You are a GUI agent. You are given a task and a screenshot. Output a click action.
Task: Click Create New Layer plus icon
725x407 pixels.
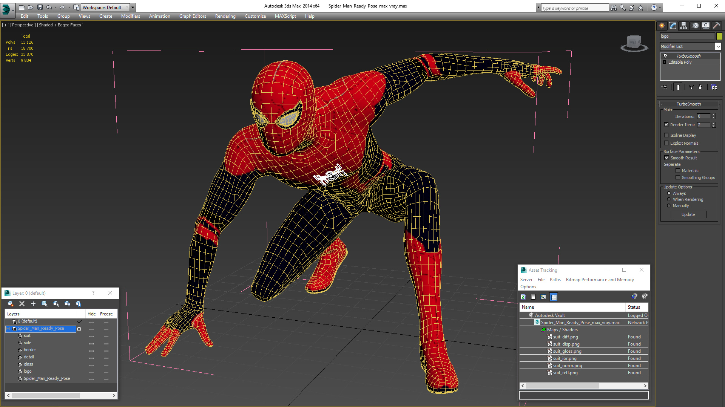[33, 304]
